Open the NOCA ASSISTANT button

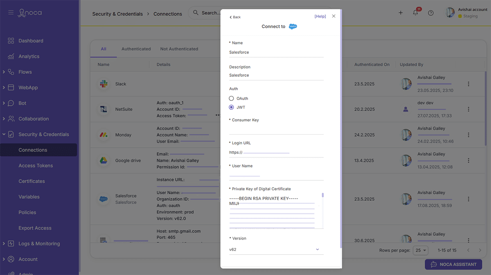point(453,264)
